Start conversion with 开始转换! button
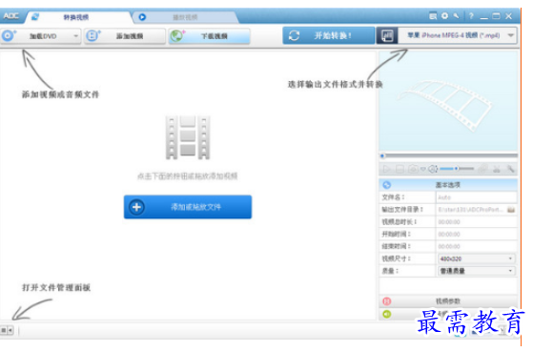 328,35
